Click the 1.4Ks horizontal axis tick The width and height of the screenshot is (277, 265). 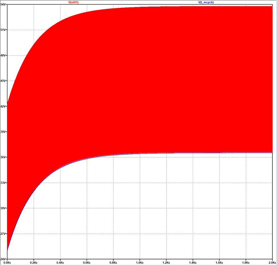click(x=193, y=263)
